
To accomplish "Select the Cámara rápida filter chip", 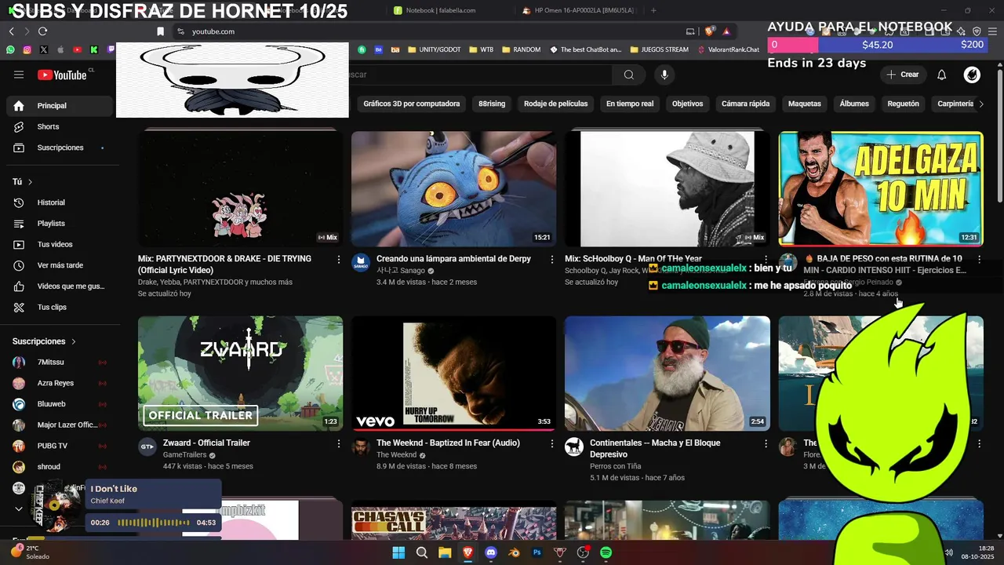I will 746,104.
